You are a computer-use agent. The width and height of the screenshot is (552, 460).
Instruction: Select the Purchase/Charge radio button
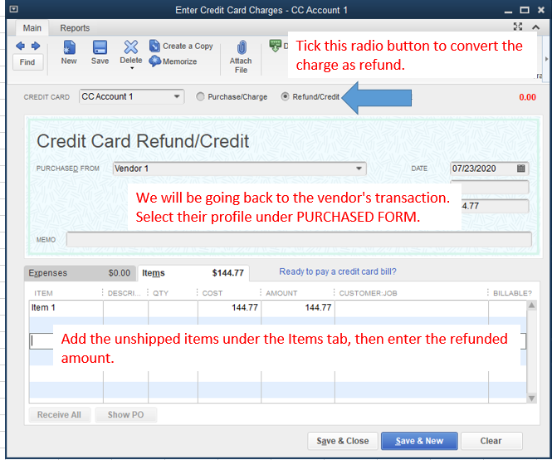(x=200, y=96)
